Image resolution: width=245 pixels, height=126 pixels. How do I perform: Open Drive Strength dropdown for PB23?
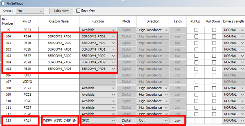234,30
